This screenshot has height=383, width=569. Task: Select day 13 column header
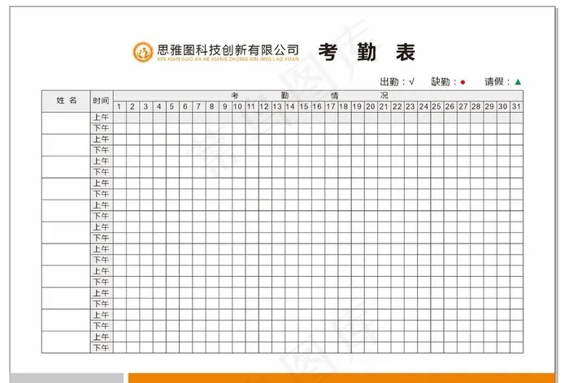[x=278, y=106]
